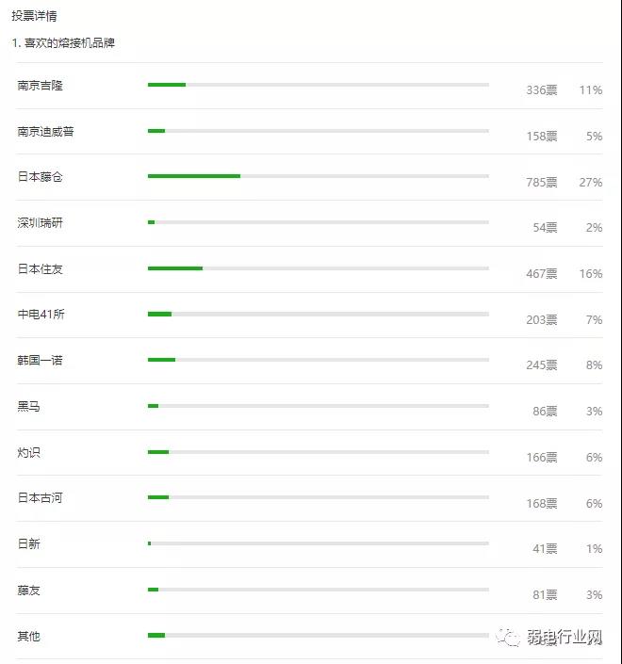This screenshot has height=664, width=622.
Task: Click the 日本藤仓 green progress bar
Action: 193,176
